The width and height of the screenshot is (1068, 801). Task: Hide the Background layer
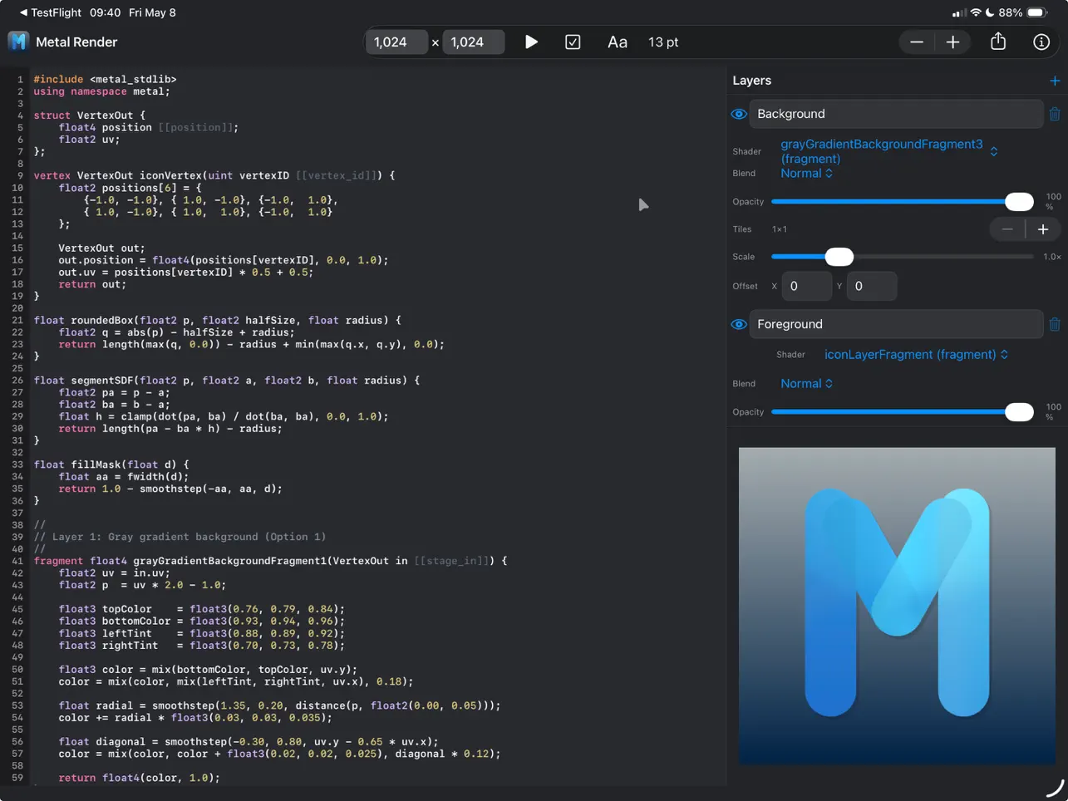click(x=739, y=114)
